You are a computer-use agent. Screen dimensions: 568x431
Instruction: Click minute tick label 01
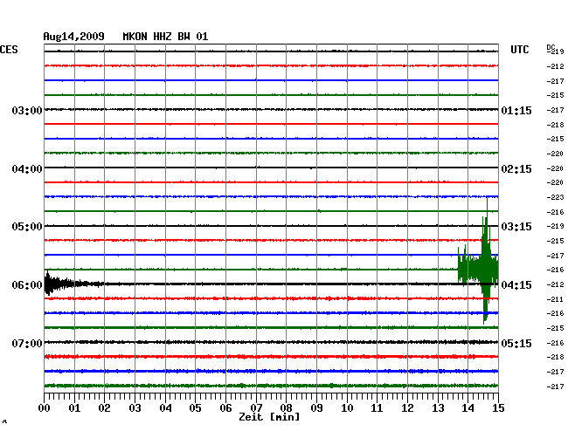(74, 408)
